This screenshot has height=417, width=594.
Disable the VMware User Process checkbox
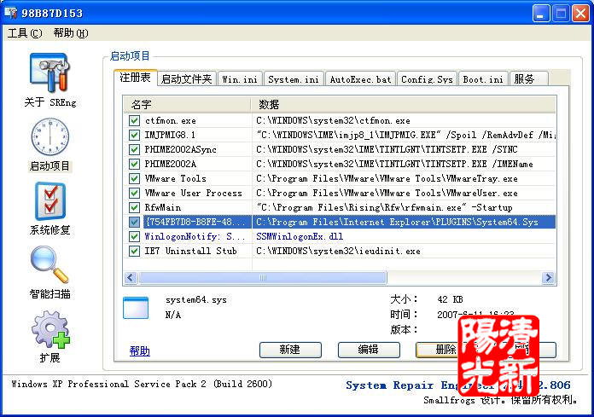tap(134, 193)
